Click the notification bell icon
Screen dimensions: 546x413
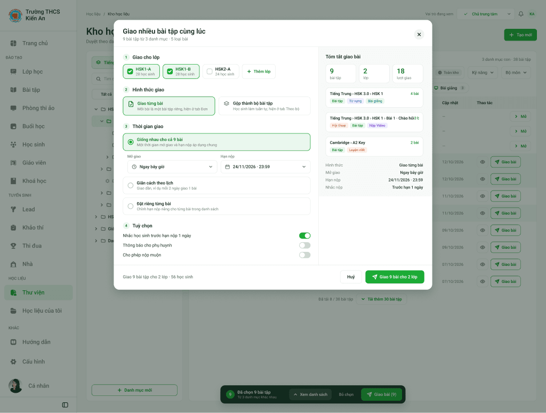point(521,14)
